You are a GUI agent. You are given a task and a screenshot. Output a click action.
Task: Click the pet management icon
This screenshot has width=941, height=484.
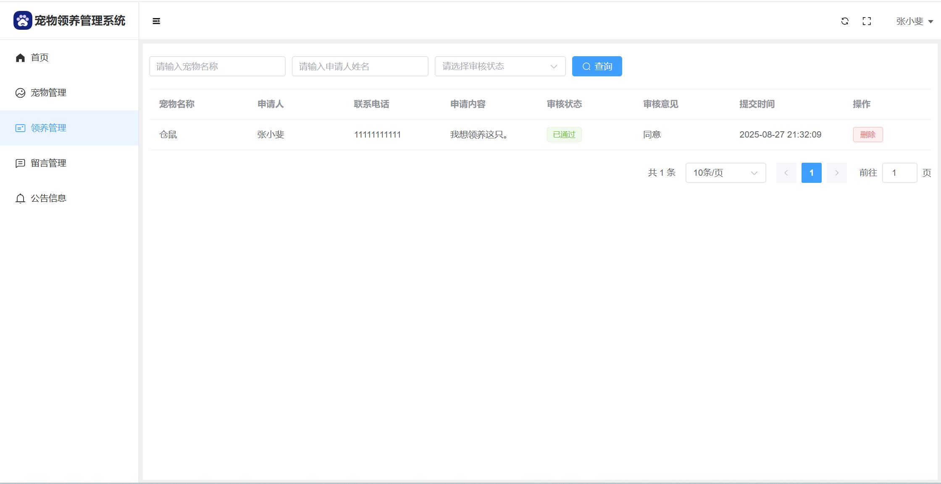click(20, 93)
